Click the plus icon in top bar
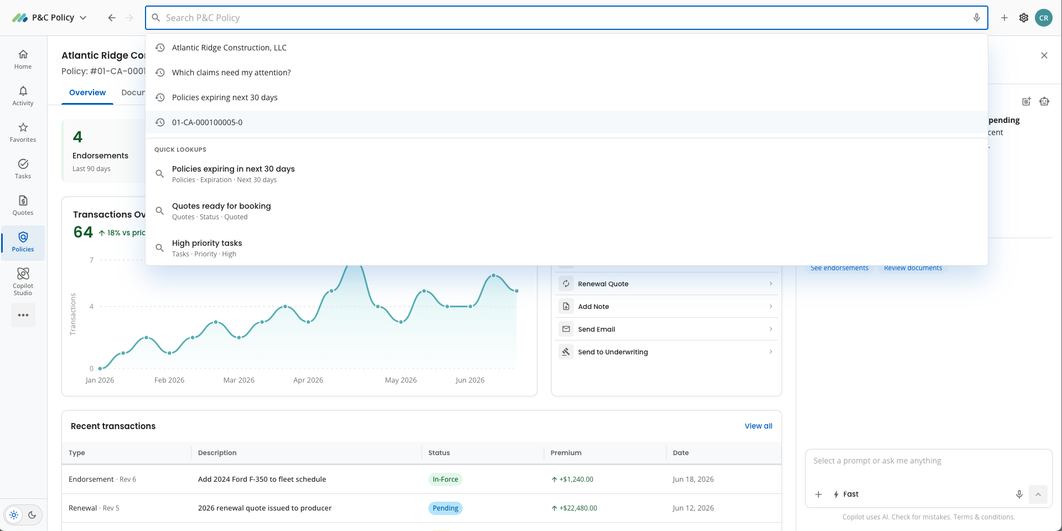 click(x=1004, y=18)
